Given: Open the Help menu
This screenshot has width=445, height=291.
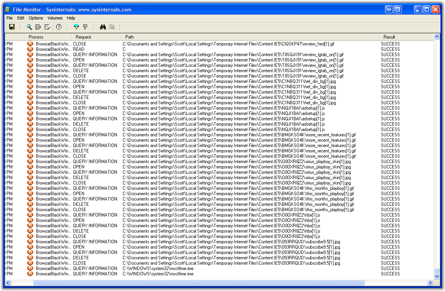Looking at the screenshot, I should point(71,18).
